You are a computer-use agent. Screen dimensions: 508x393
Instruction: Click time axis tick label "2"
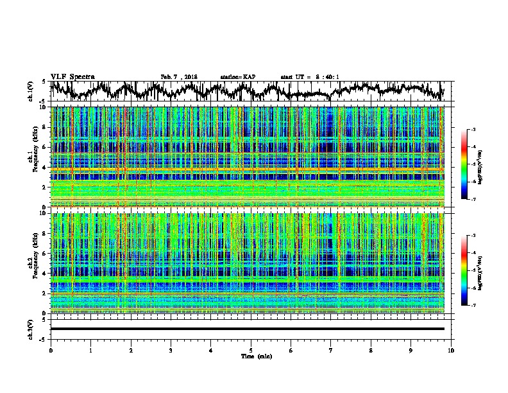point(131,351)
